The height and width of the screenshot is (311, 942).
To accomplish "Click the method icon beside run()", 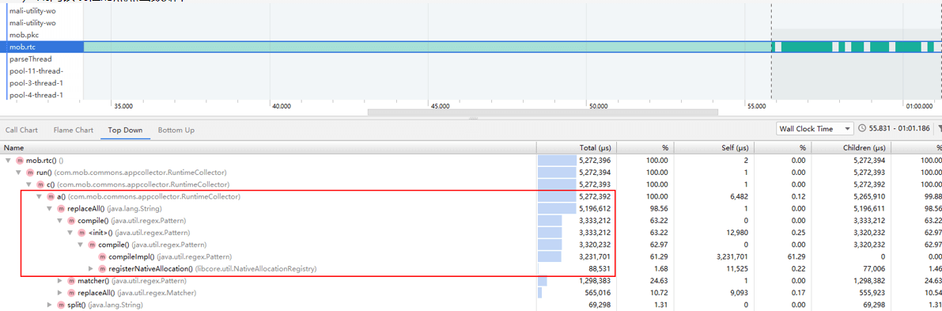I will coord(30,173).
